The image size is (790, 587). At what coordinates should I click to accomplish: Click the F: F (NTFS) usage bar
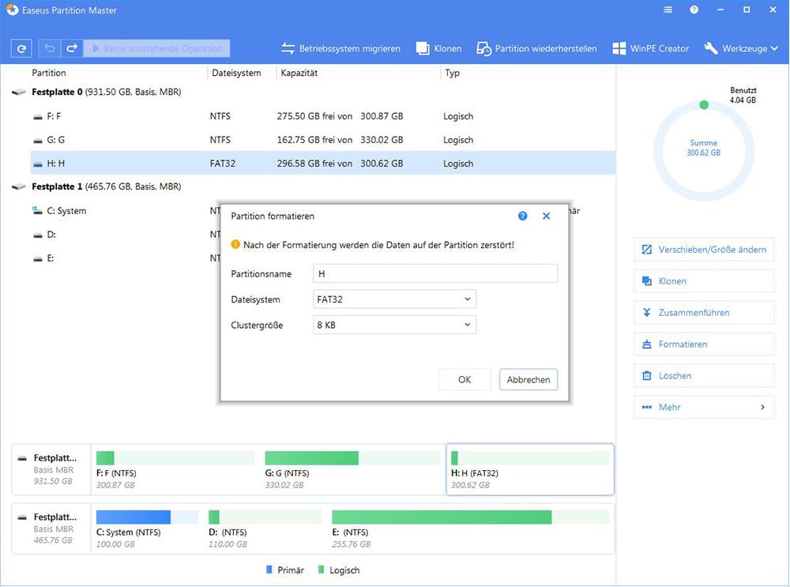pos(175,458)
